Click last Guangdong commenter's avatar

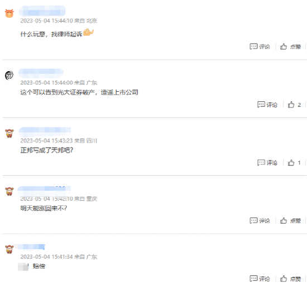pos(9,249)
